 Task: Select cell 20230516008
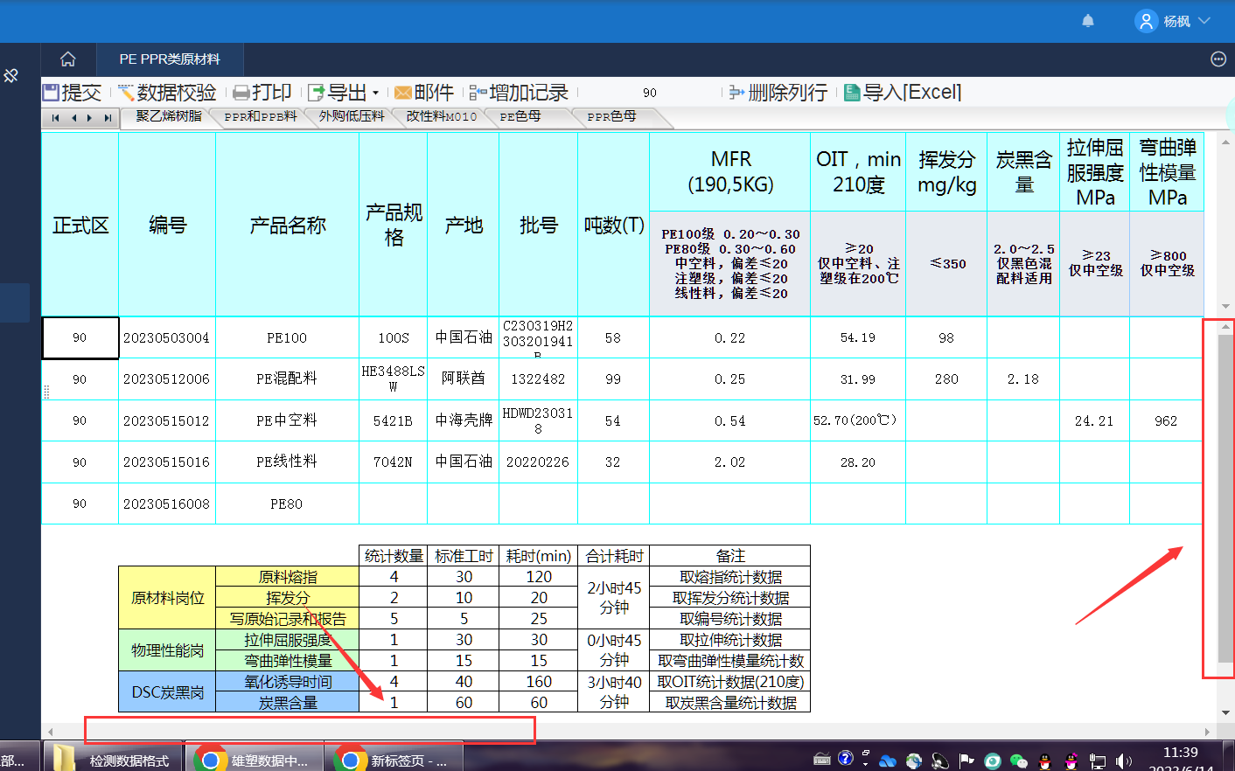[166, 504]
